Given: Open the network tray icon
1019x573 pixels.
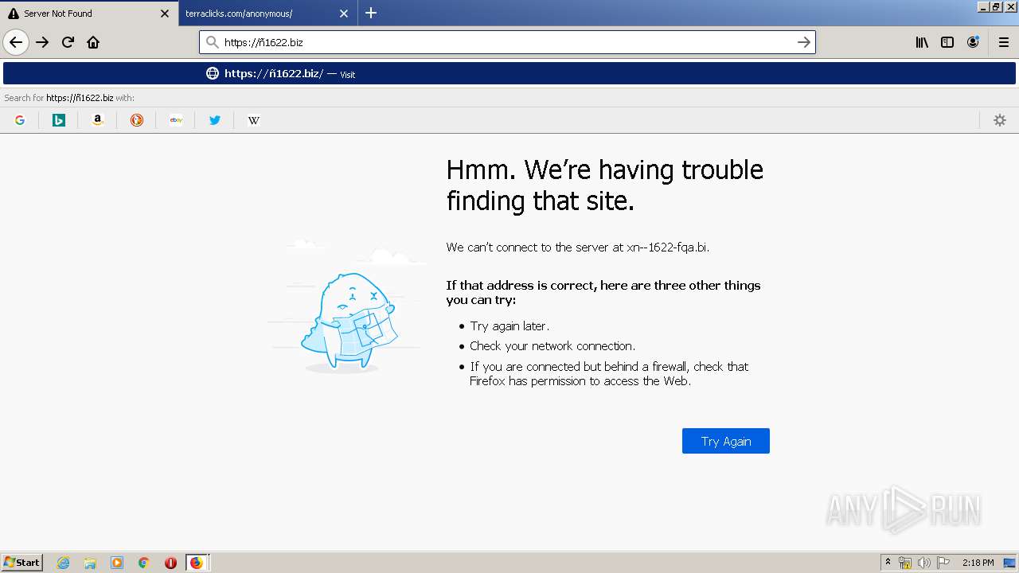Looking at the screenshot, I should (905, 563).
